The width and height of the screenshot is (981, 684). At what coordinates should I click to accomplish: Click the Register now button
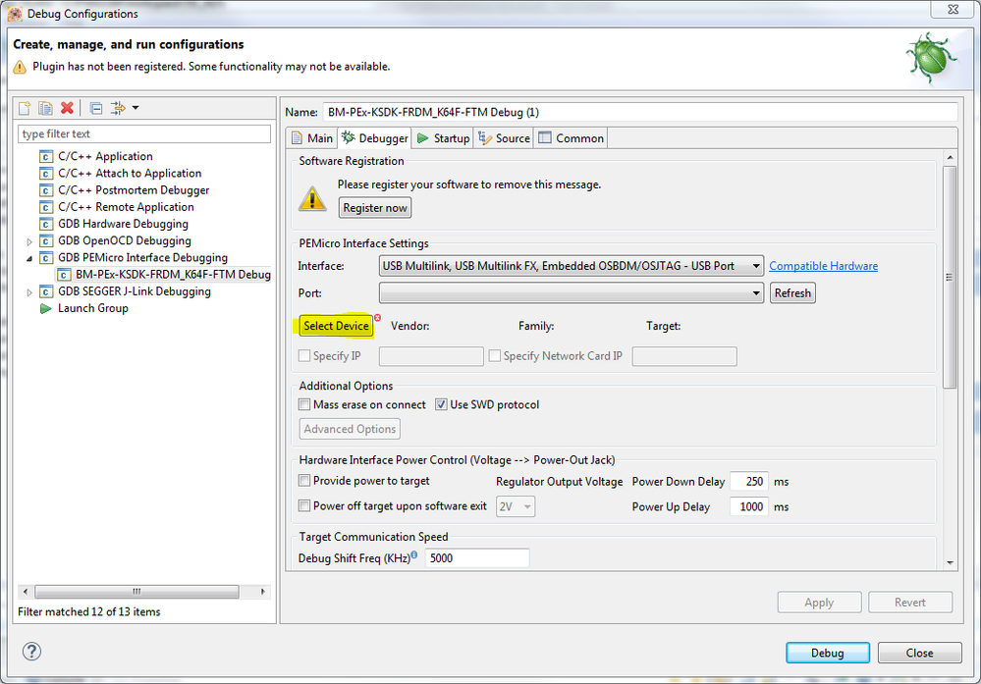(x=375, y=208)
